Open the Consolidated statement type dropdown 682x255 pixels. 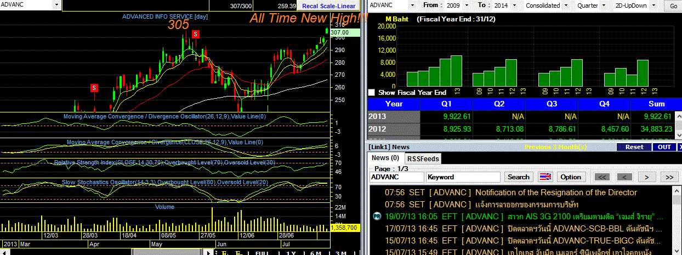[566, 5]
